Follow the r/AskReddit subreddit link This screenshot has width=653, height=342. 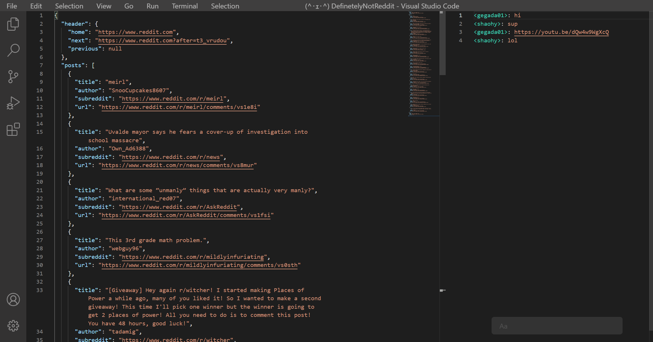pyautogui.click(x=179, y=207)
